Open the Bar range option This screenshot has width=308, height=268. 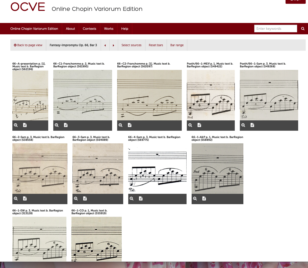[x=177, y=45]
